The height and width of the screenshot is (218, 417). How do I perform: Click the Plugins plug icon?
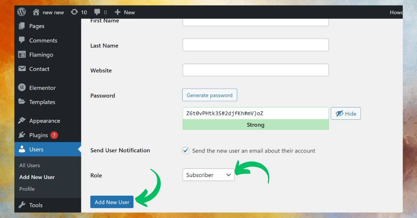coord(22,135)
